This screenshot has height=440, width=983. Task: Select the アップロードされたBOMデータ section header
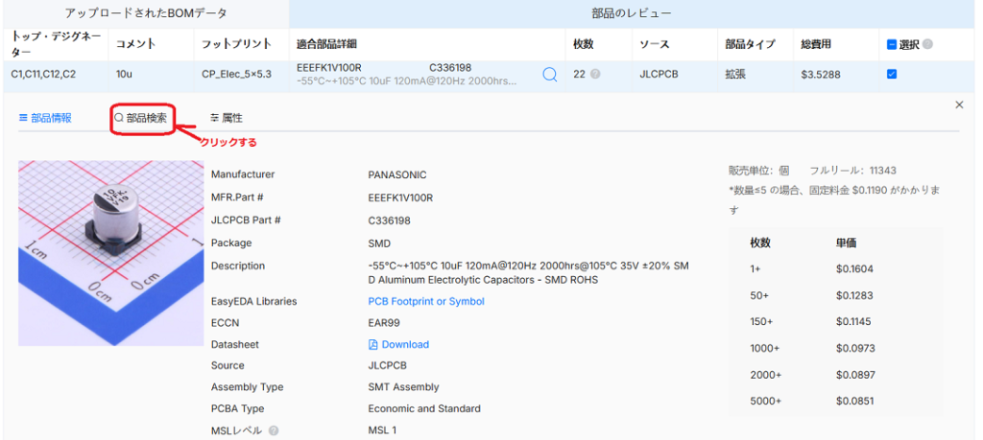click(144, 13)
